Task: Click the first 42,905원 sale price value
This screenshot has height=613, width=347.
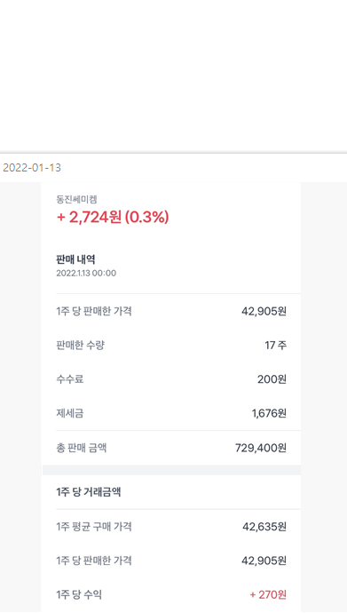Action: pyautogui.click(x=264, y=312)
